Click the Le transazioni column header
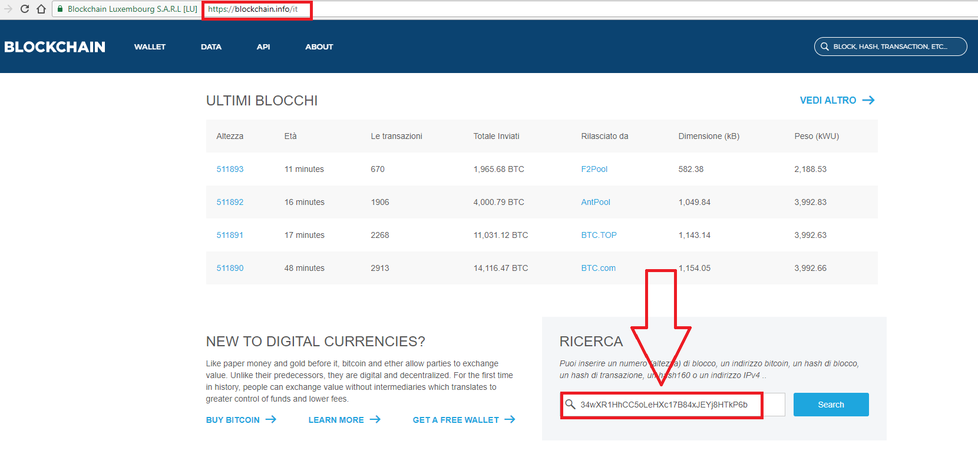Viewport: 978px width, 467px height. tap(397, 136)
